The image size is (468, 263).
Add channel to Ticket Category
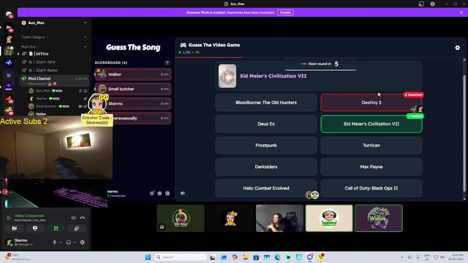point(85,37)
